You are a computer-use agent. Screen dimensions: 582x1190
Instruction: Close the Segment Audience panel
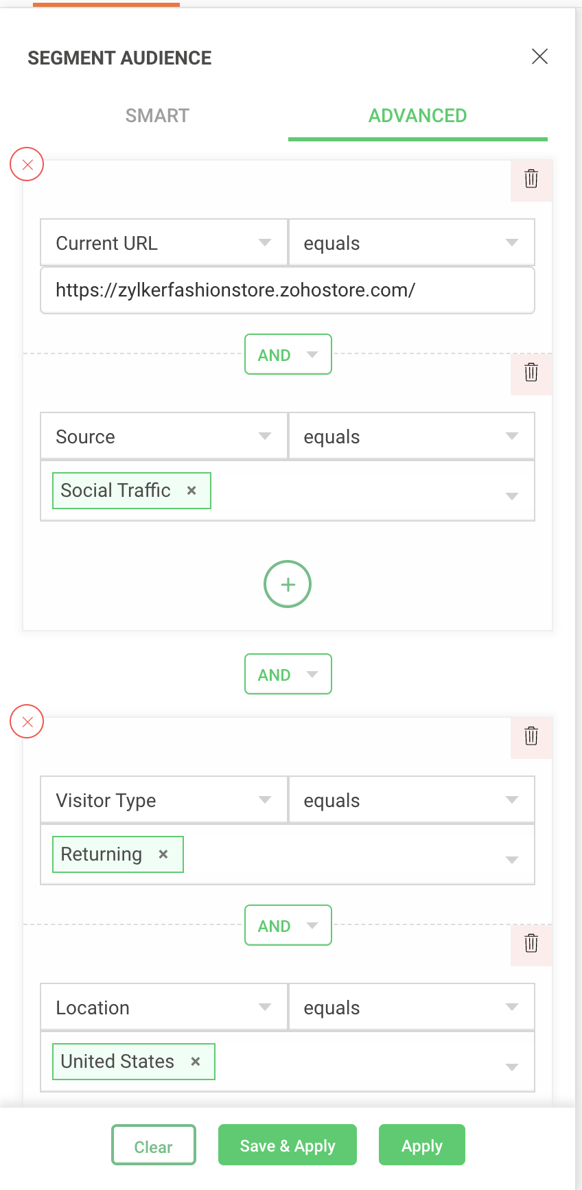540,56
